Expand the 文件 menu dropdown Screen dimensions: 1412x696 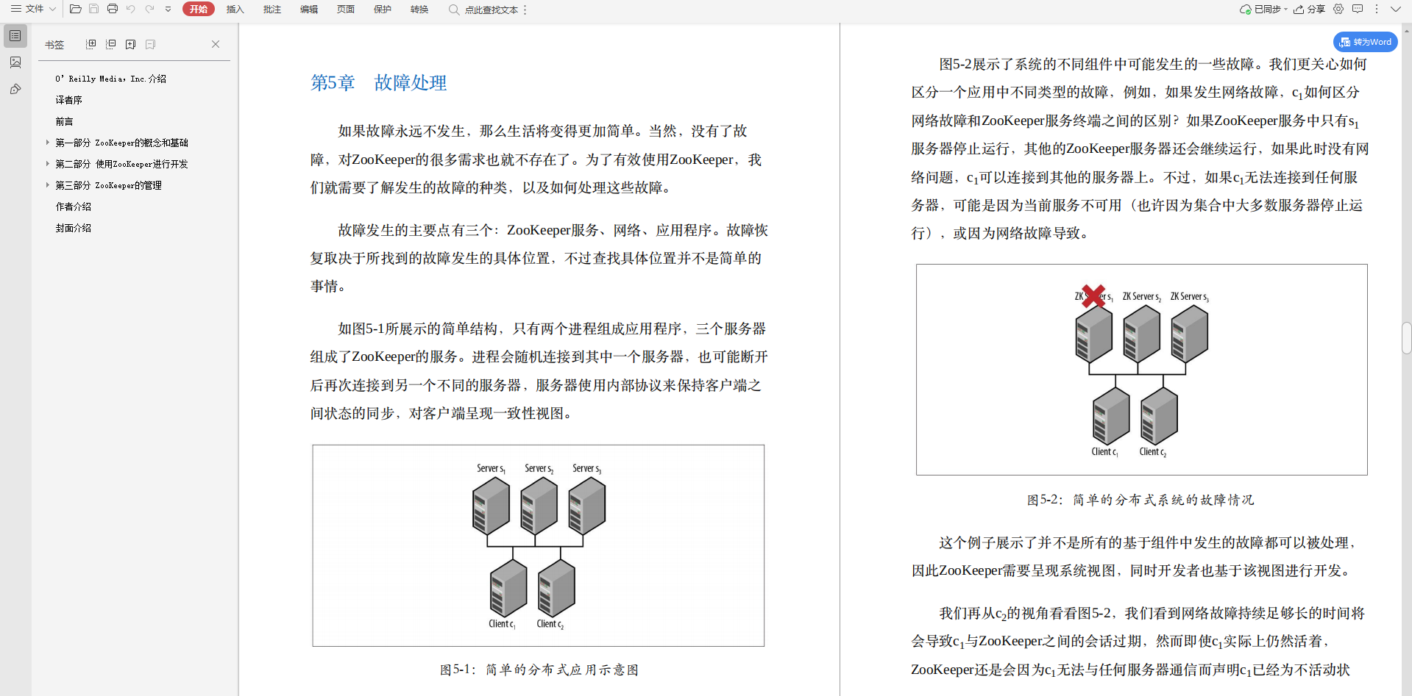(x=52, y=9)
